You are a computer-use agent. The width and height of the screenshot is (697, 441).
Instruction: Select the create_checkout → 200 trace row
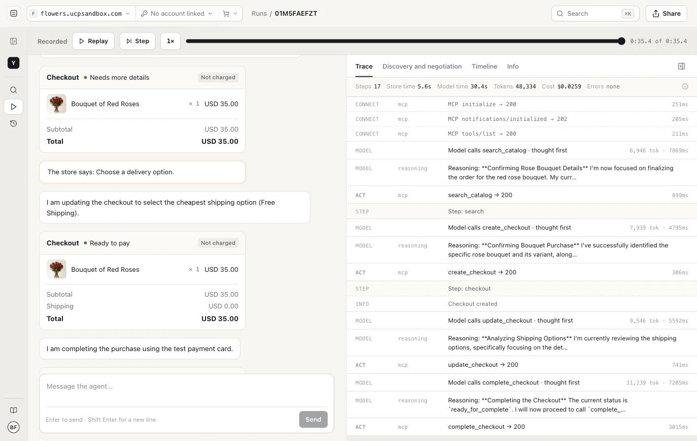pyautogui.click(x=521, y=272)
